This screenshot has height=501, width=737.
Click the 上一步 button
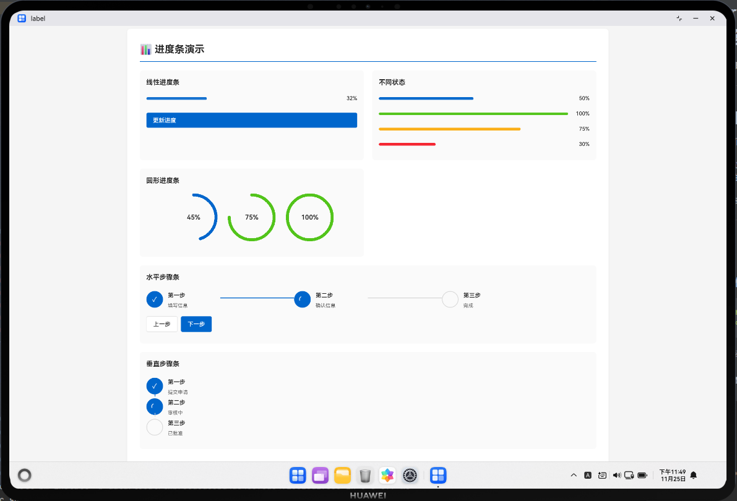coord(162,324)
